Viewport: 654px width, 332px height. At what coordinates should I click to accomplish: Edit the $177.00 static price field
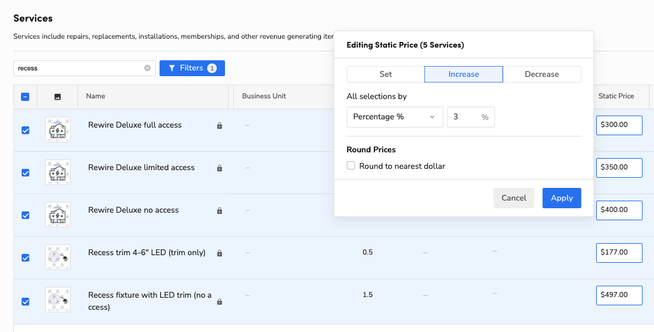[x=619, y=253]
